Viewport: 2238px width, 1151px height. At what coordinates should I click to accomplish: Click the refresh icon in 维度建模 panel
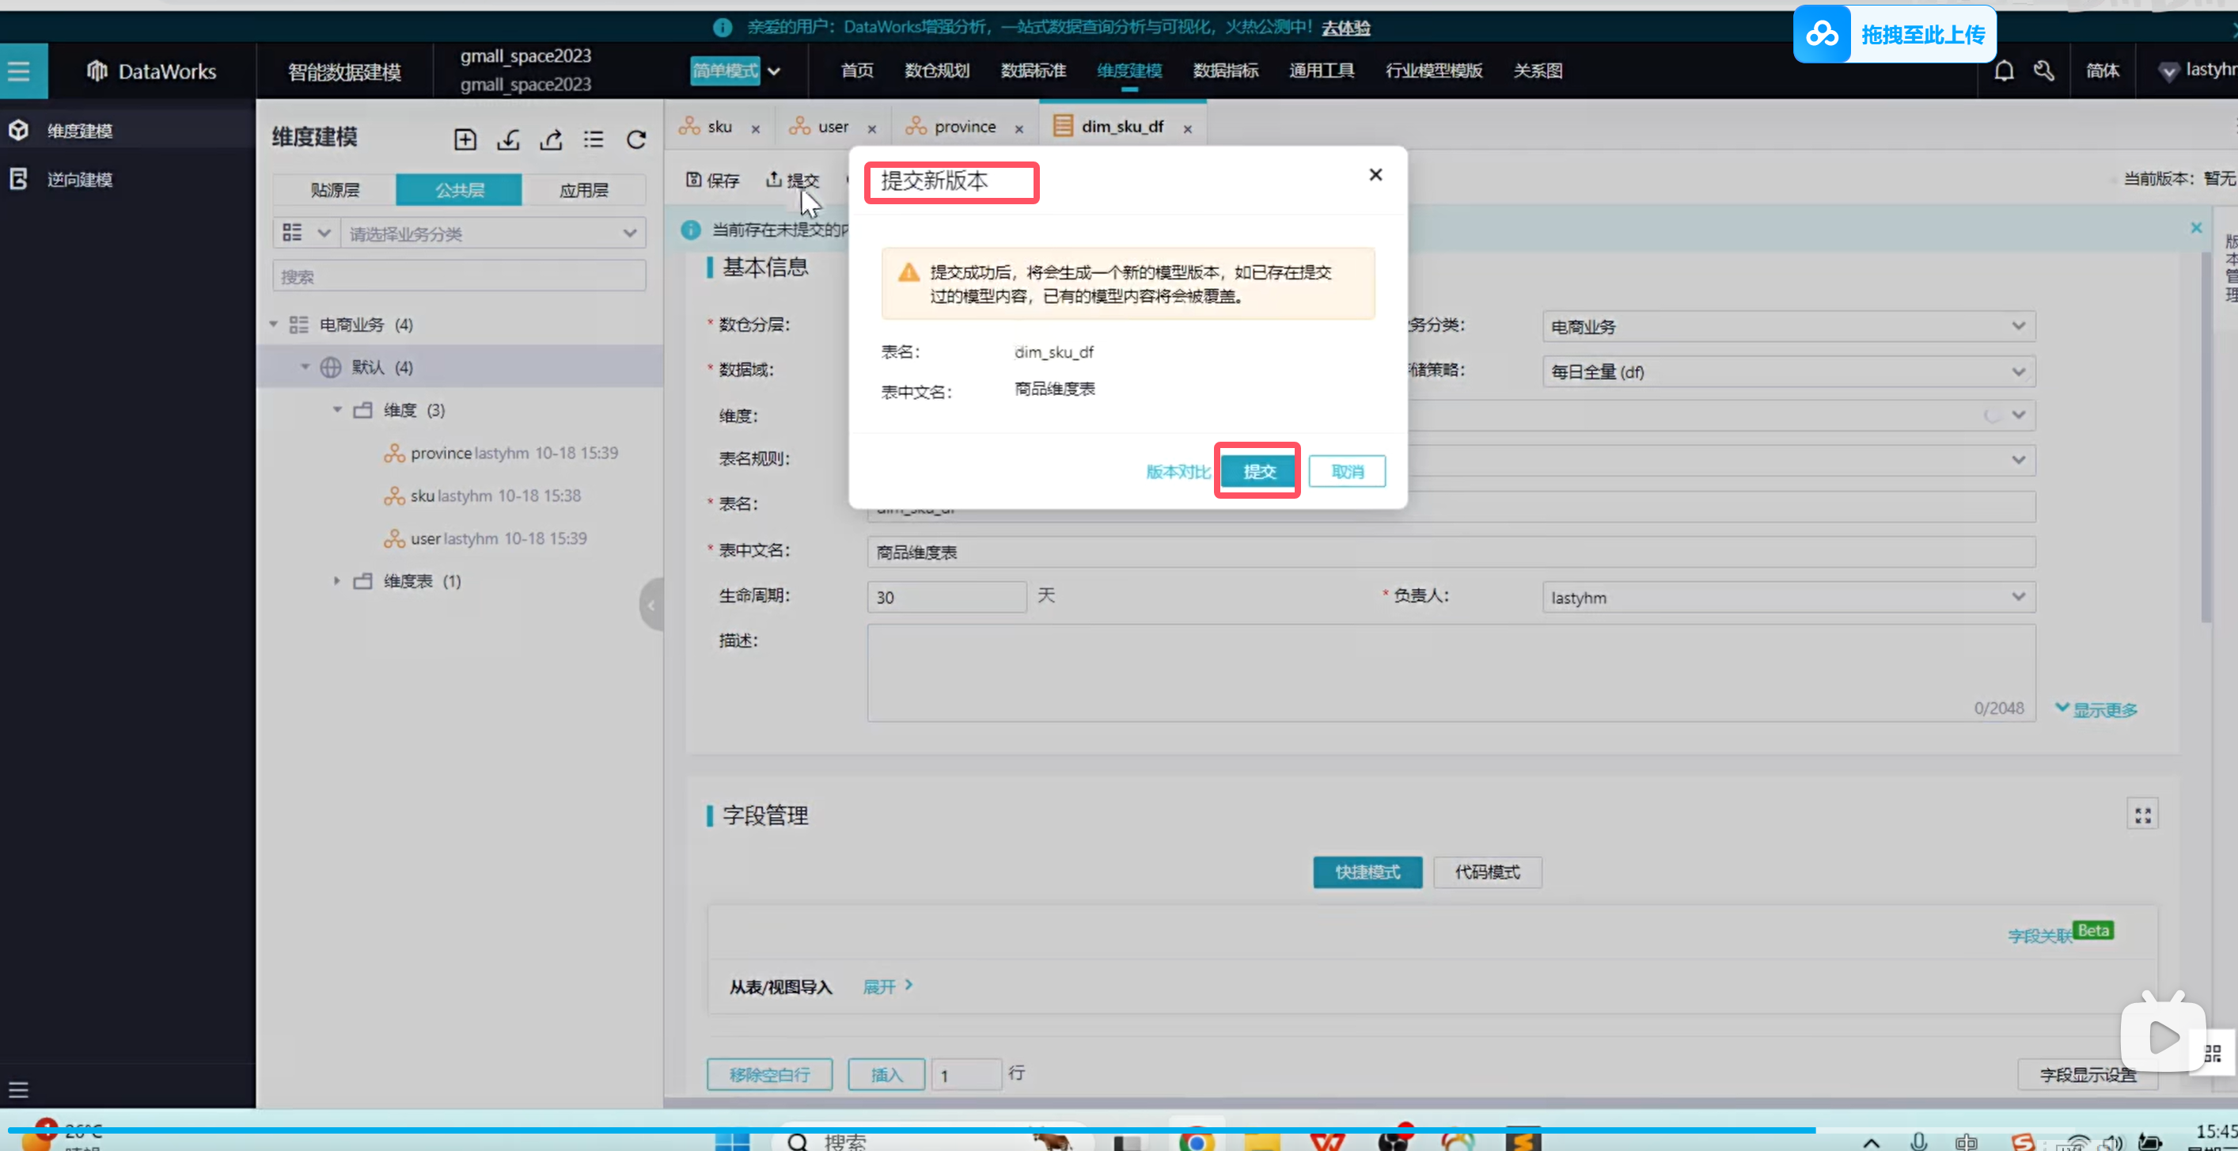636,139
